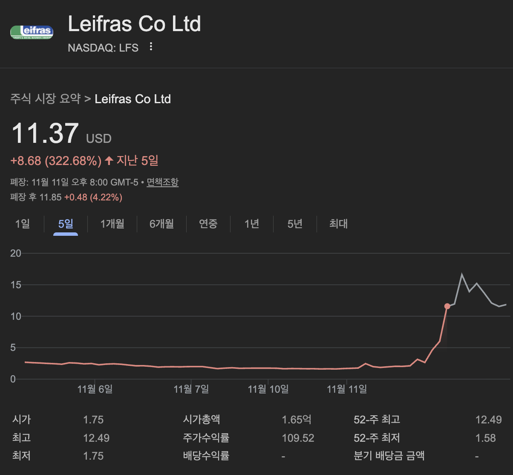
Task: Open the 면책조항 disclaimer link
Action: 162,182
